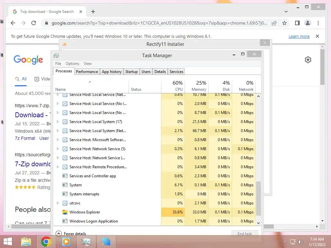Show hidden tray icons arrow
This screenshot has height=248, width=331.
[285, 242]
